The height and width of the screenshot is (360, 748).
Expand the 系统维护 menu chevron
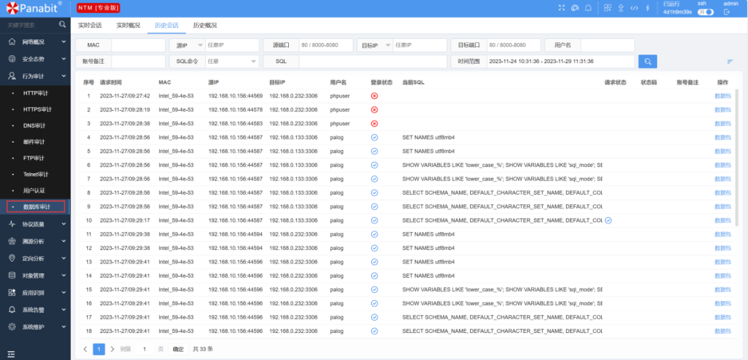64,327
